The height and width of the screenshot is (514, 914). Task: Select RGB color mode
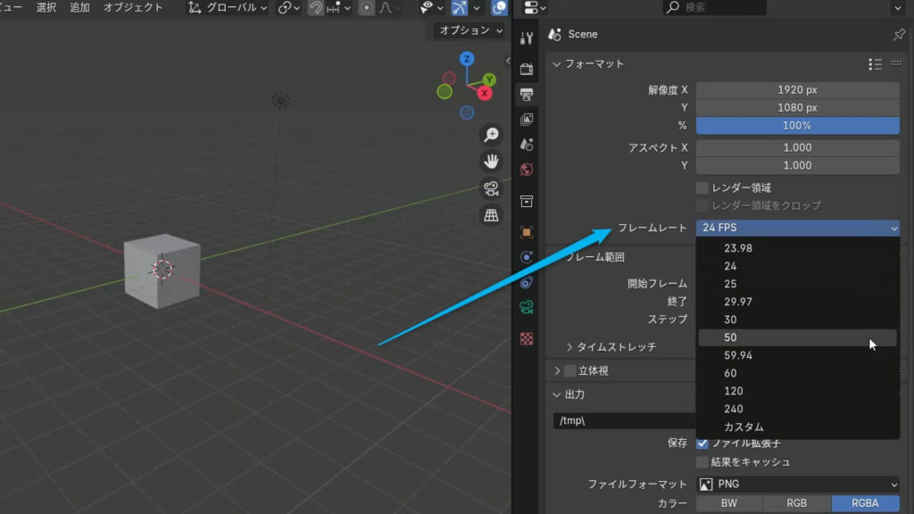tap(797, 503)
